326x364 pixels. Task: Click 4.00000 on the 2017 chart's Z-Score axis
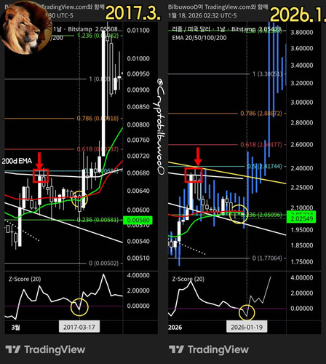[x=138, y=275]
